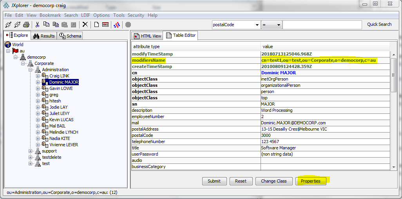402x199 pixels.
Task: Expand the Craig LINK node
Action: (38, 76)
